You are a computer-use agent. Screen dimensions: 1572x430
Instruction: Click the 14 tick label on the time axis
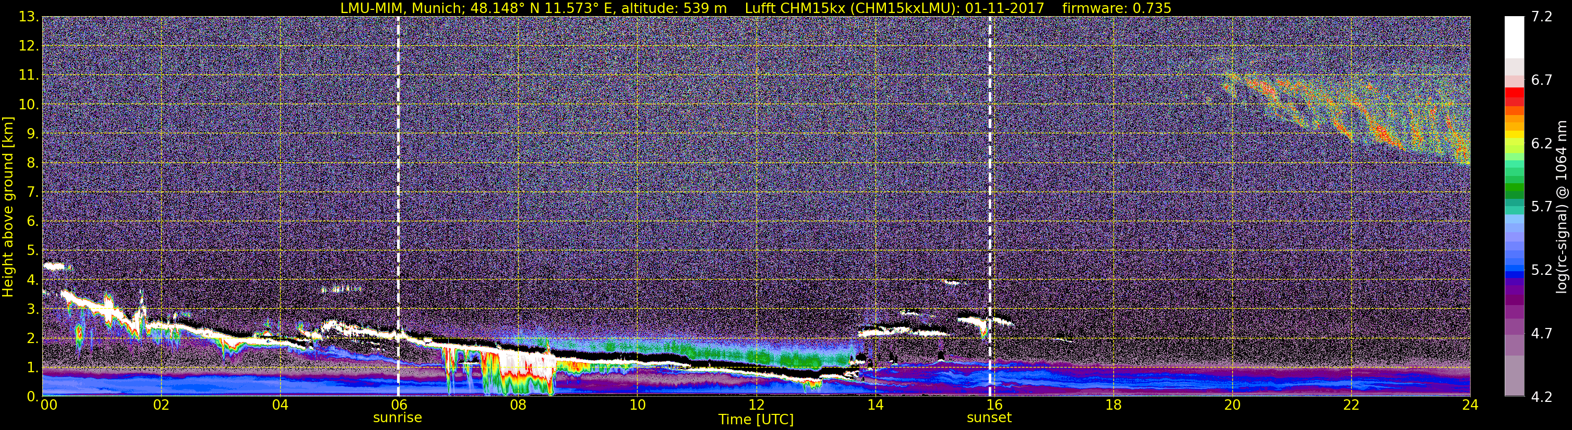point(875,405)
